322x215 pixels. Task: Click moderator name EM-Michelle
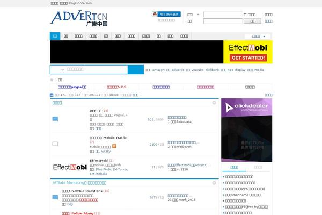[99, 174]
